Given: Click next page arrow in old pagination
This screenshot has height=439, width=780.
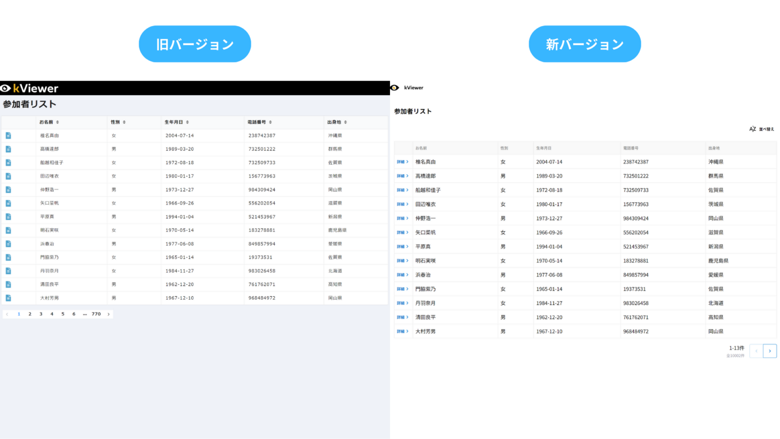Looking at the screenshot, I should [x=109, y=314].
